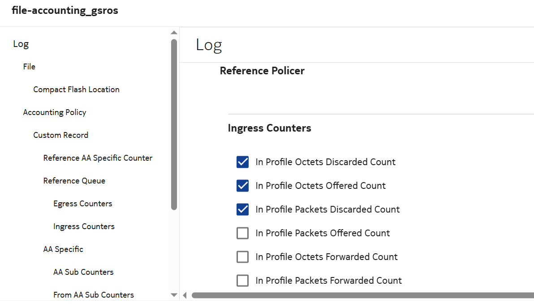
Task: Check In Profile Octets Forwarded Count
Action: 242,257
